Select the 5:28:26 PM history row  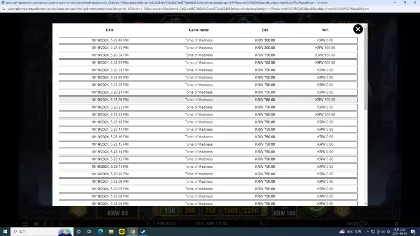pyautogui.click(x=208, y=100)
